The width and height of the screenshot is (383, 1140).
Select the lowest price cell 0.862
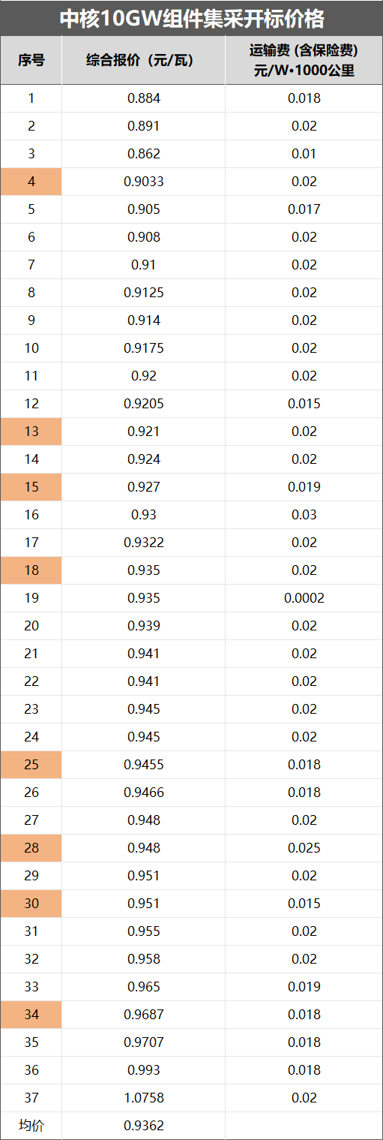tap(144, 154)
